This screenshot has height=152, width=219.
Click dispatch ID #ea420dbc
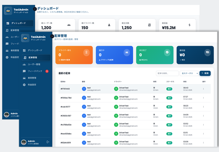(x=66, y=134)
